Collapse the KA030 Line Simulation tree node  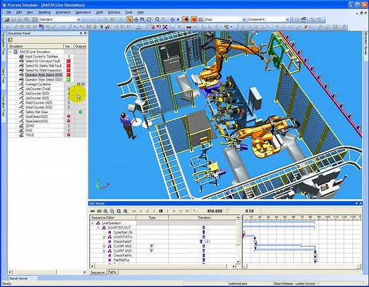coord(10,52)
